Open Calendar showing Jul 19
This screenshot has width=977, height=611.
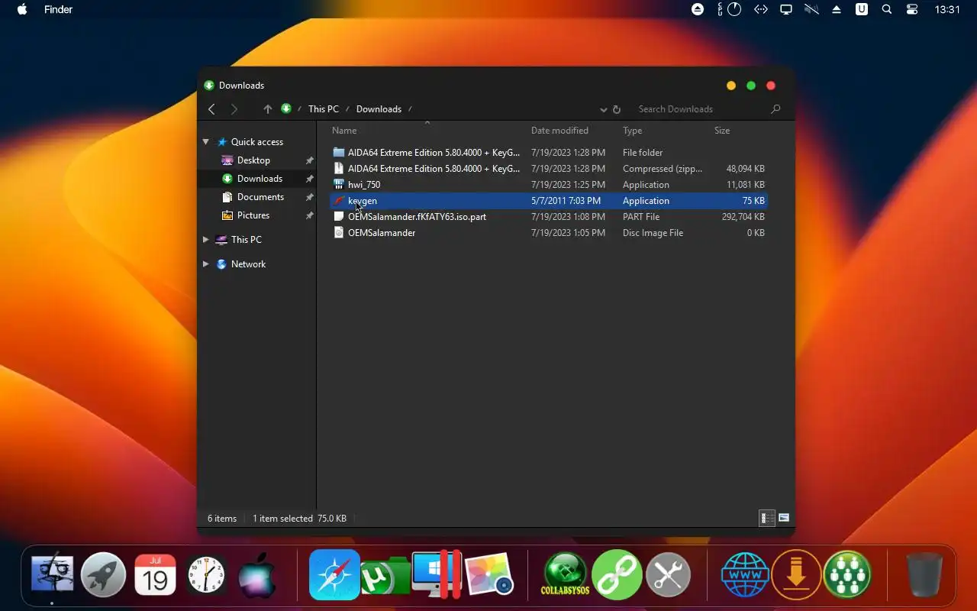(156, 574)
